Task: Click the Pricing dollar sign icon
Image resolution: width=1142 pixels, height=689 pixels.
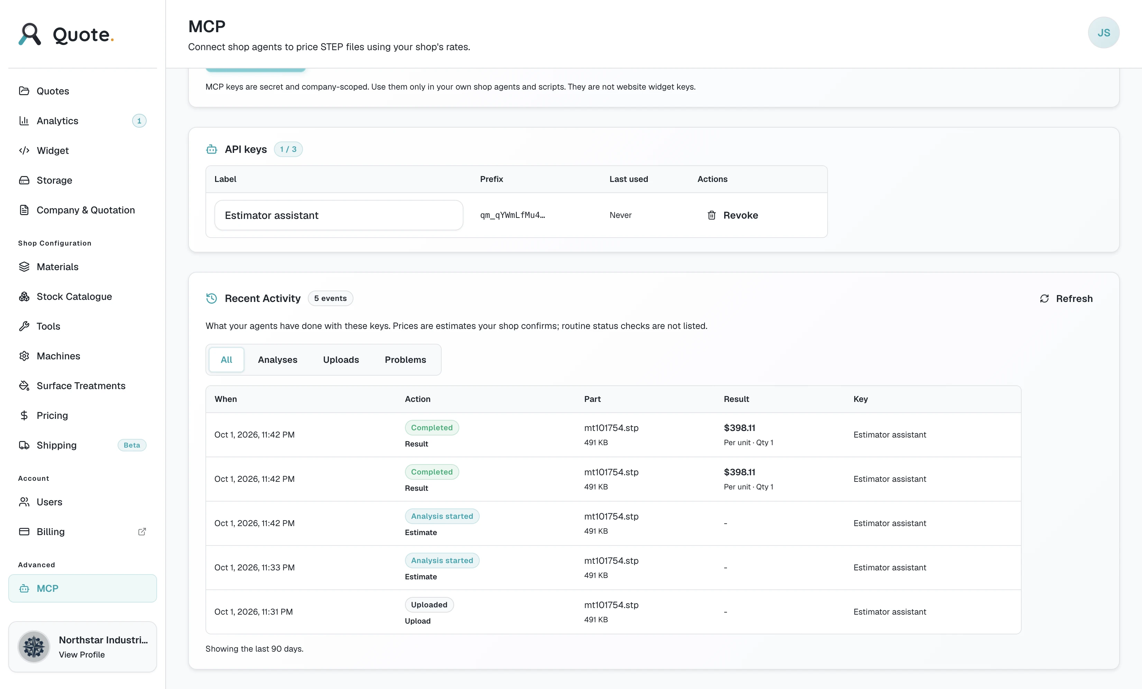Action: tap(24, 415)
